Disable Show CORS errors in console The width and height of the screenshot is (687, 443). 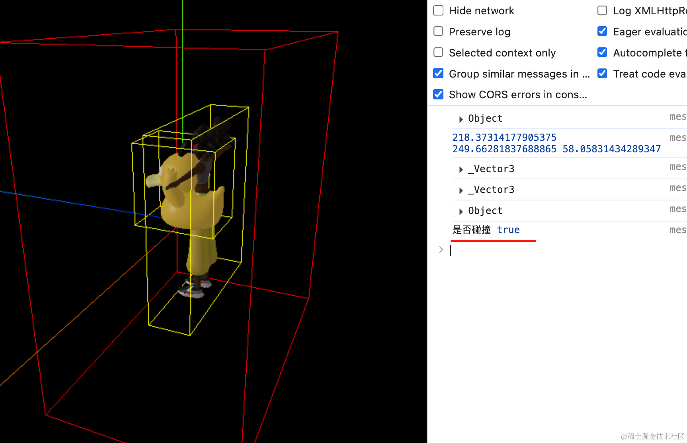point(438,94)
